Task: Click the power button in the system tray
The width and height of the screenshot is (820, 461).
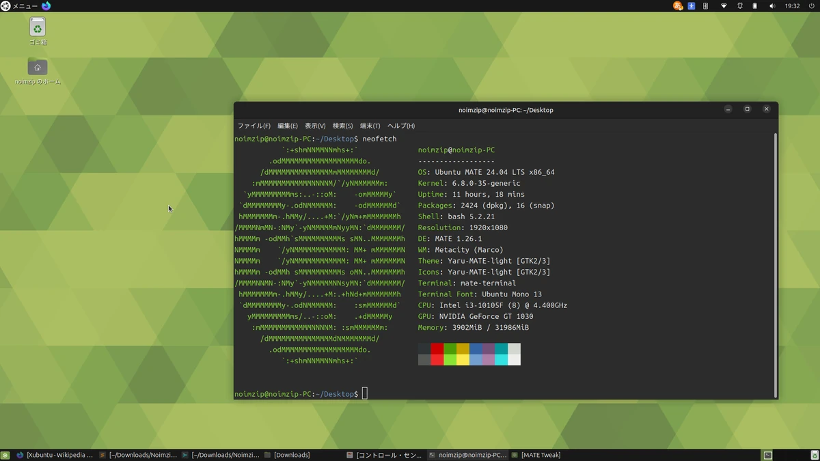Action: [810, 5]
